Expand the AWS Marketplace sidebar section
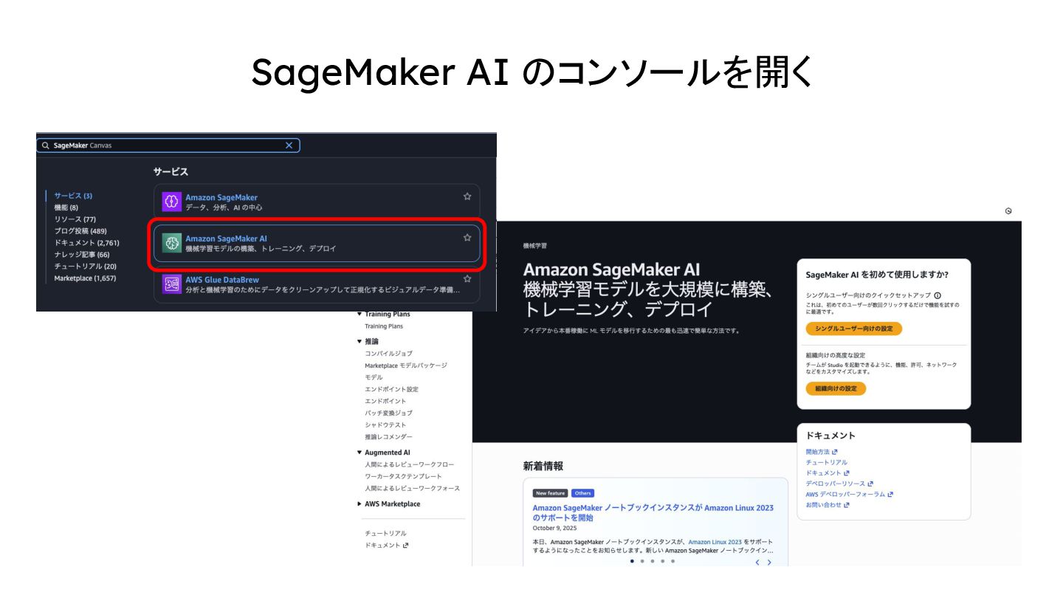This screenshot has height=598, width=1063. [x=360, y=504]
